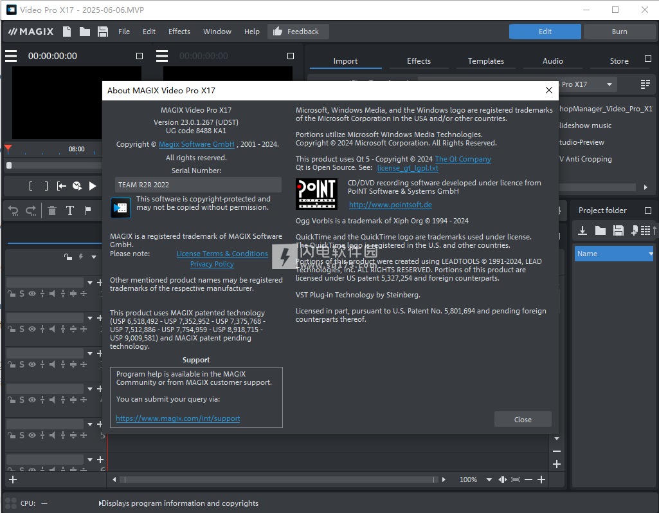
Task: Zoom in the timeline horizontally with the plus
Action: [x=541, y=480]
